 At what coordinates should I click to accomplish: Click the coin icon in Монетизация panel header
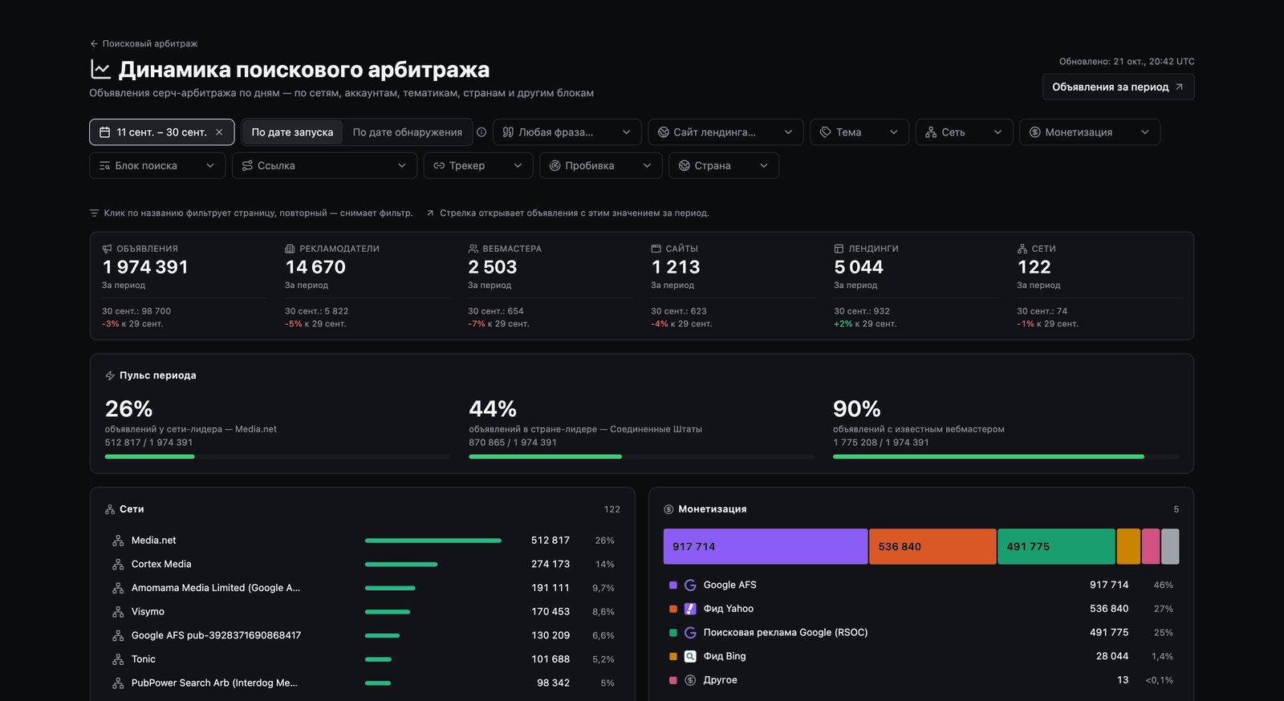click(668, 509)
